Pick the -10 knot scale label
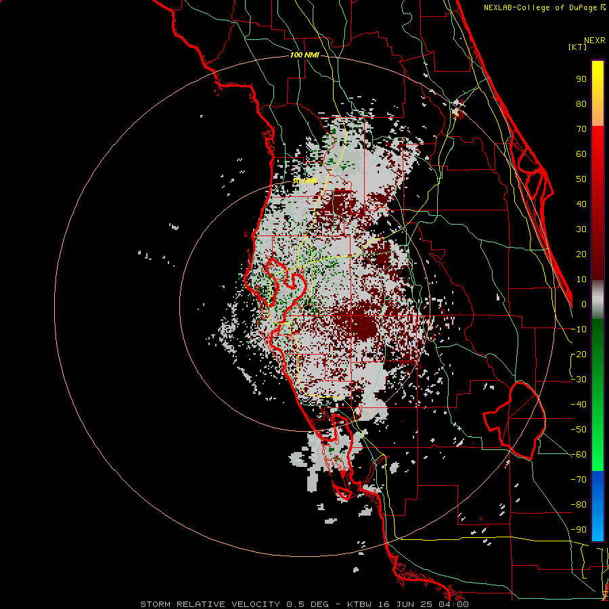 pos(579,330)
